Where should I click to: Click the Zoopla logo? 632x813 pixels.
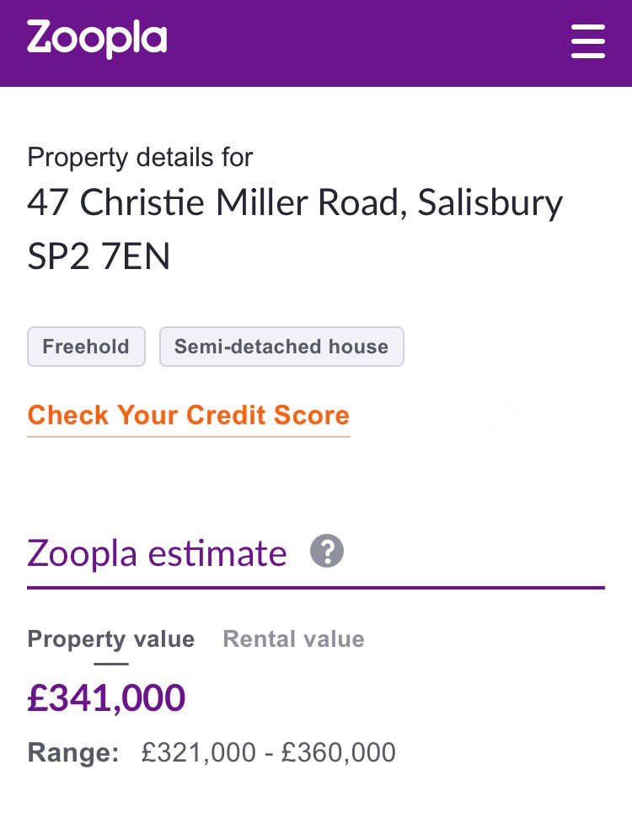point(97,39)
